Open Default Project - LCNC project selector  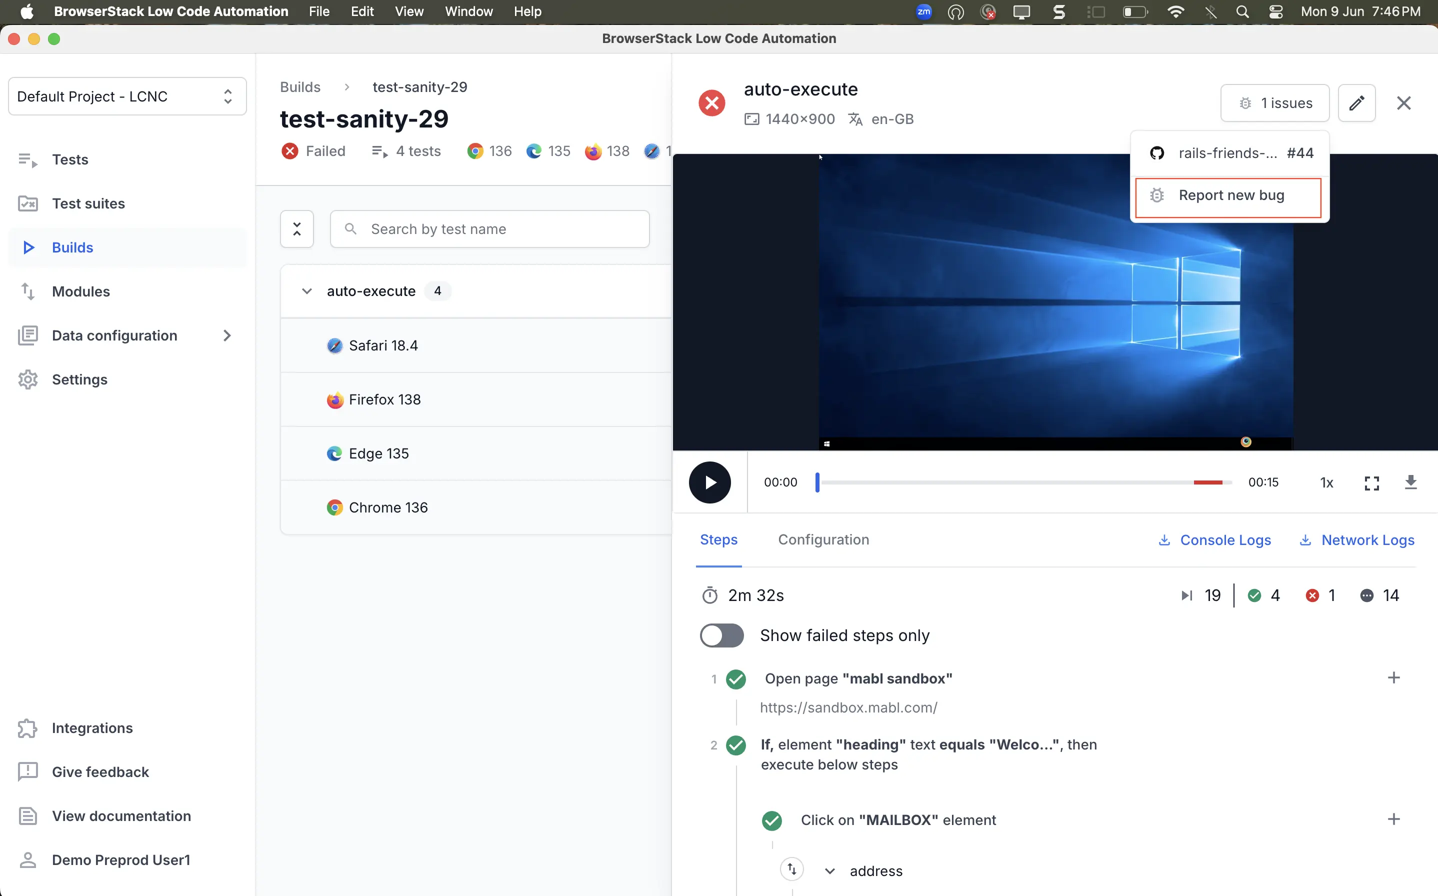[x=127, y=96]
